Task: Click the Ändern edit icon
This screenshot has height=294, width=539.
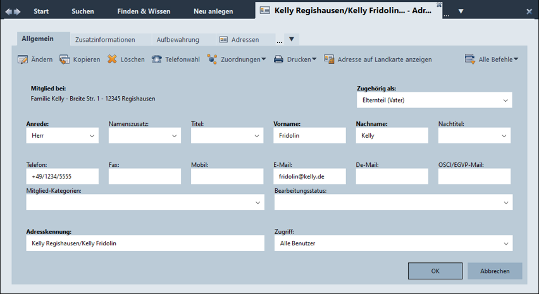Action: (23, 59)
